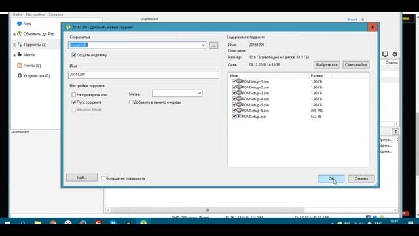The width and height of the screenshot is (419, 236).
Task: Click the Ленты (0) RSS feed icon
Action: click(19, 65)
